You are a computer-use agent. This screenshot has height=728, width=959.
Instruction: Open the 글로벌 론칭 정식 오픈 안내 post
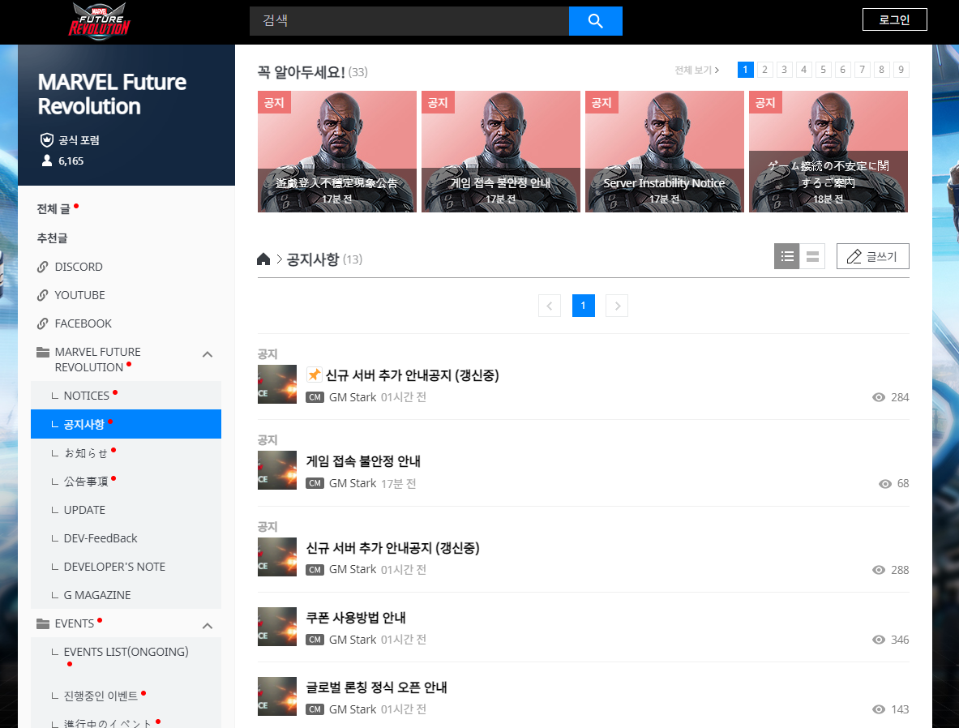coord(376,687)
